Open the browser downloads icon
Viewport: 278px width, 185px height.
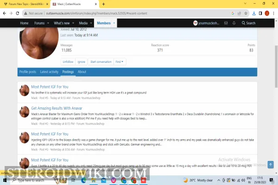254,13
